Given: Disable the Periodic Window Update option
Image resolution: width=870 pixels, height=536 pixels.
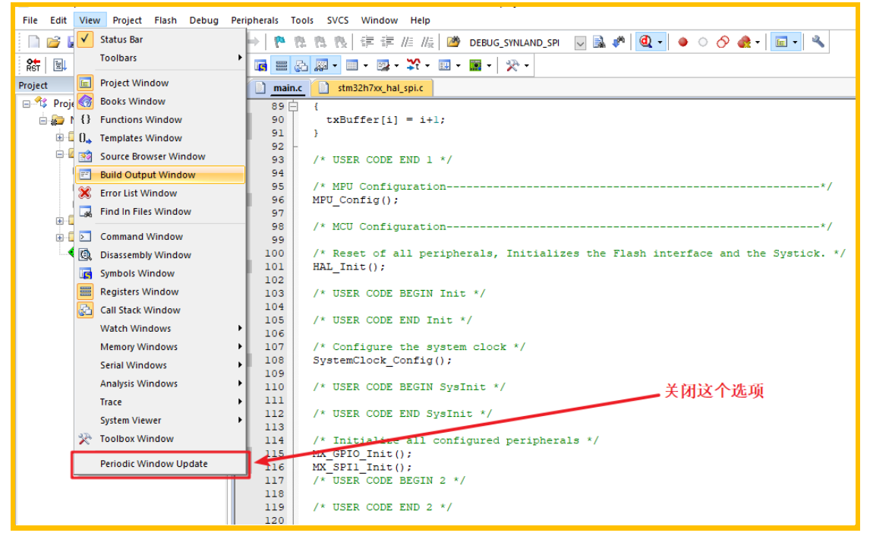Looking at the screenshot, I should coord(160,464).
